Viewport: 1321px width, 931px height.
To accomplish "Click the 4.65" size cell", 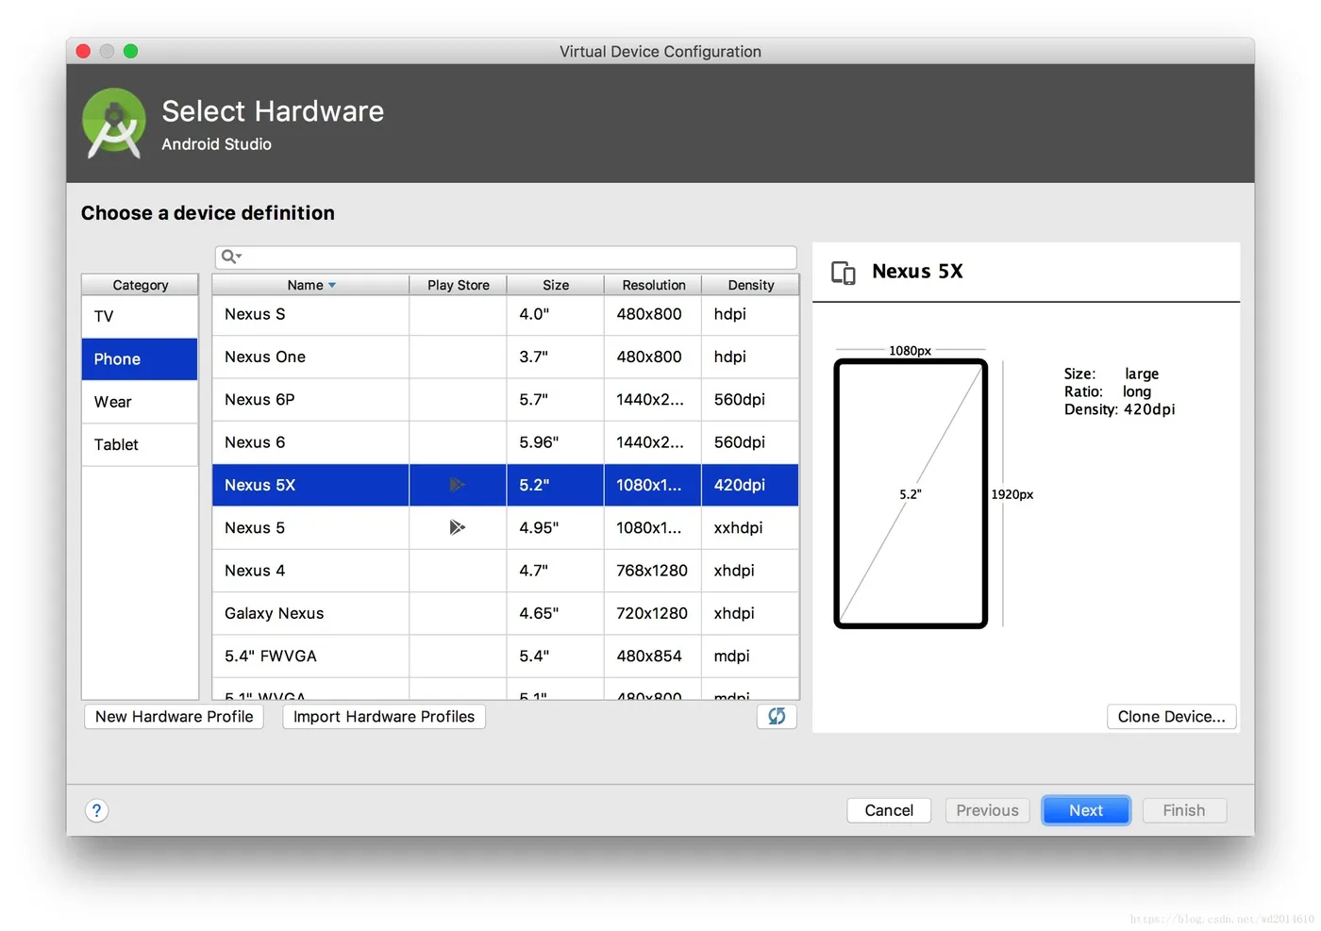I will (555, 613).
